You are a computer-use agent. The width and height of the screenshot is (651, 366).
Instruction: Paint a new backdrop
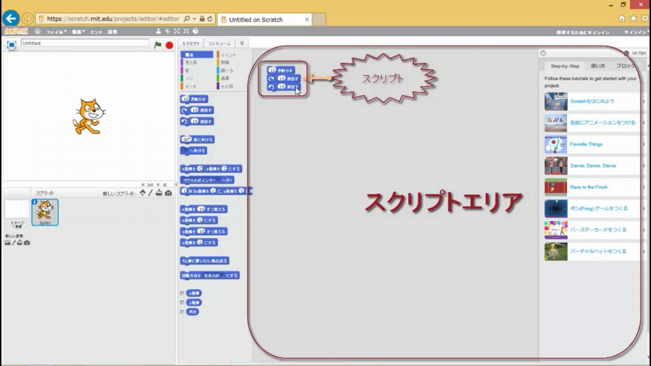coord(14,243)
